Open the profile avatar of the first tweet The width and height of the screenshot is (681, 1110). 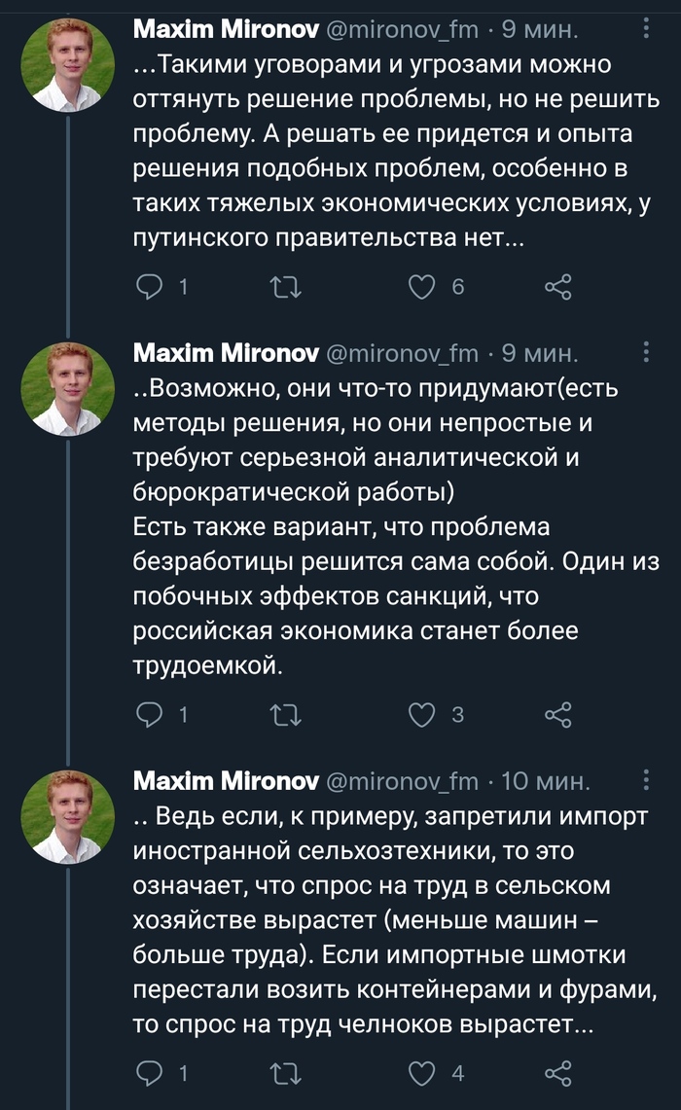68,66
